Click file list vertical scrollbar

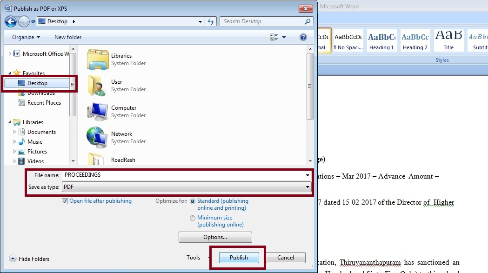[x=310, y=86]
